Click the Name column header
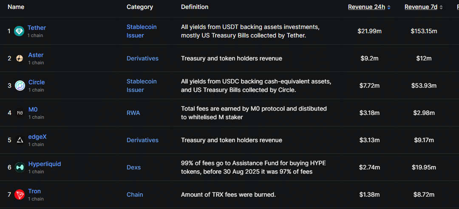 point(16,7)
